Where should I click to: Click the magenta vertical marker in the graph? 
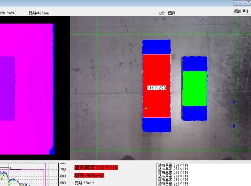45,174
